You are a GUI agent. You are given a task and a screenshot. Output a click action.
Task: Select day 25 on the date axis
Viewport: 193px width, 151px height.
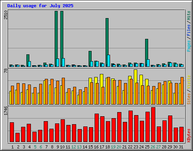coord(147,147)
